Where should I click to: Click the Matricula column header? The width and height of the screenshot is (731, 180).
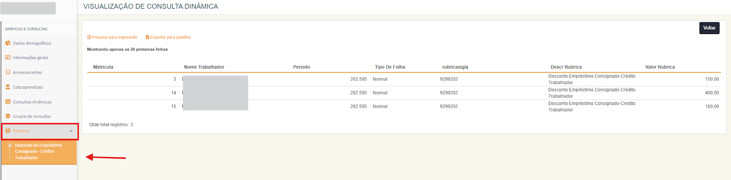pyautogui.click(x=103, y=67)
